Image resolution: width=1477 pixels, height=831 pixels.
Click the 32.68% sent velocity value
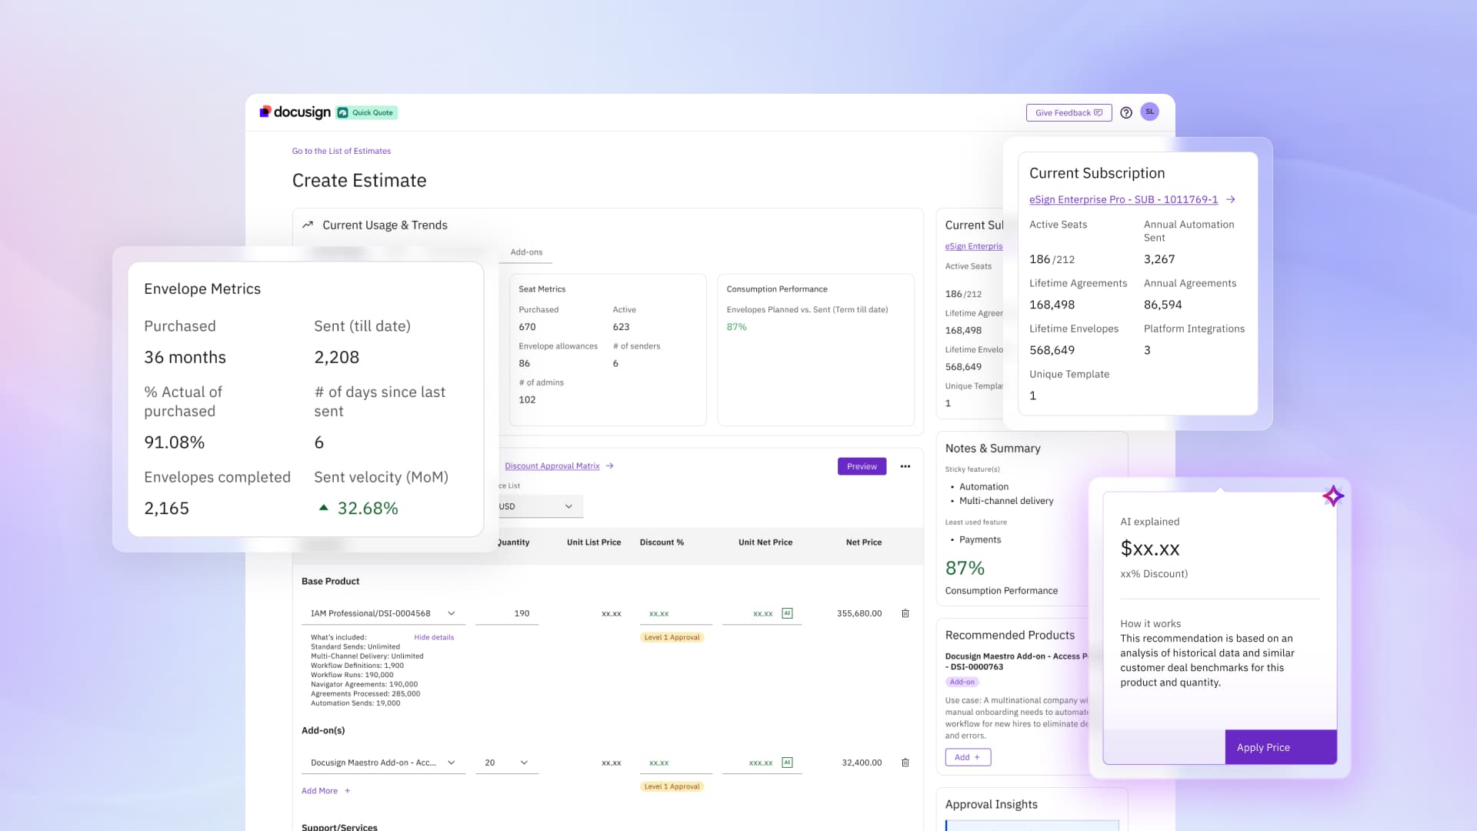pyautogui.click(x=368, y=508)
